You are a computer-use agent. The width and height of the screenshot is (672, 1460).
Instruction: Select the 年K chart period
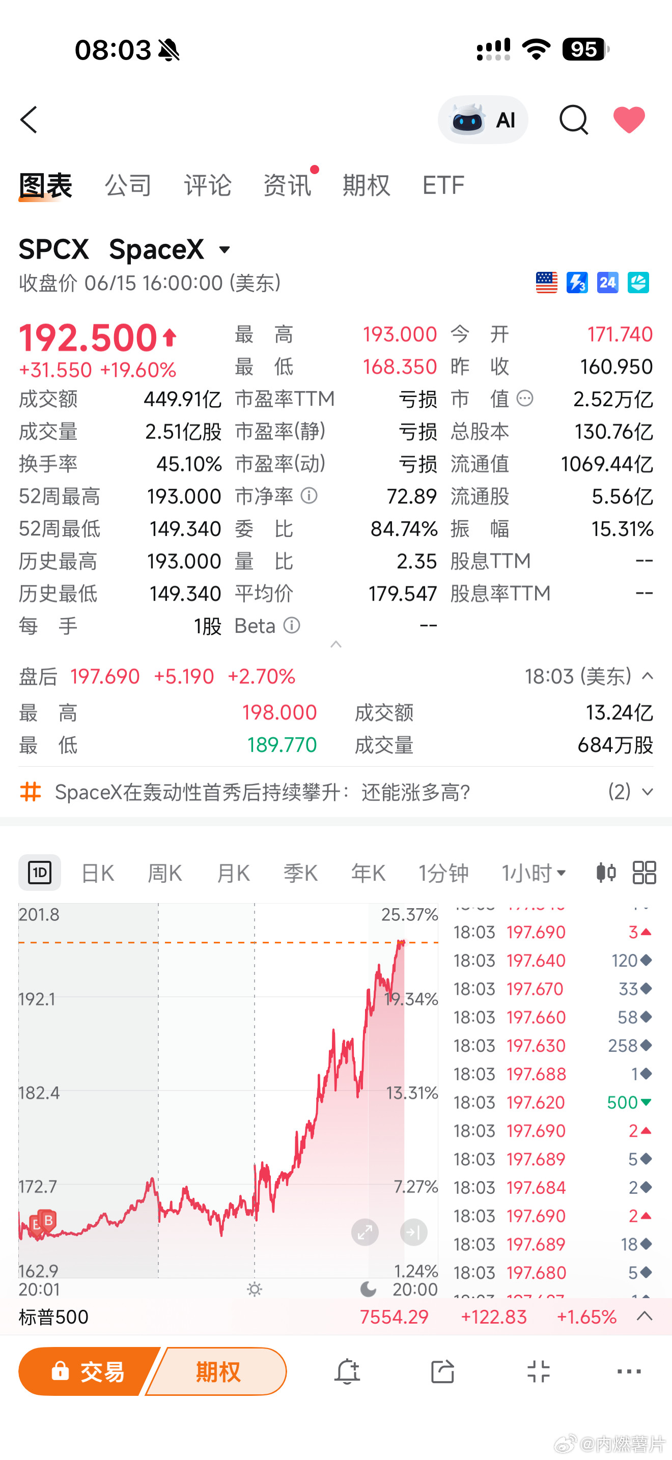[368, 873]
